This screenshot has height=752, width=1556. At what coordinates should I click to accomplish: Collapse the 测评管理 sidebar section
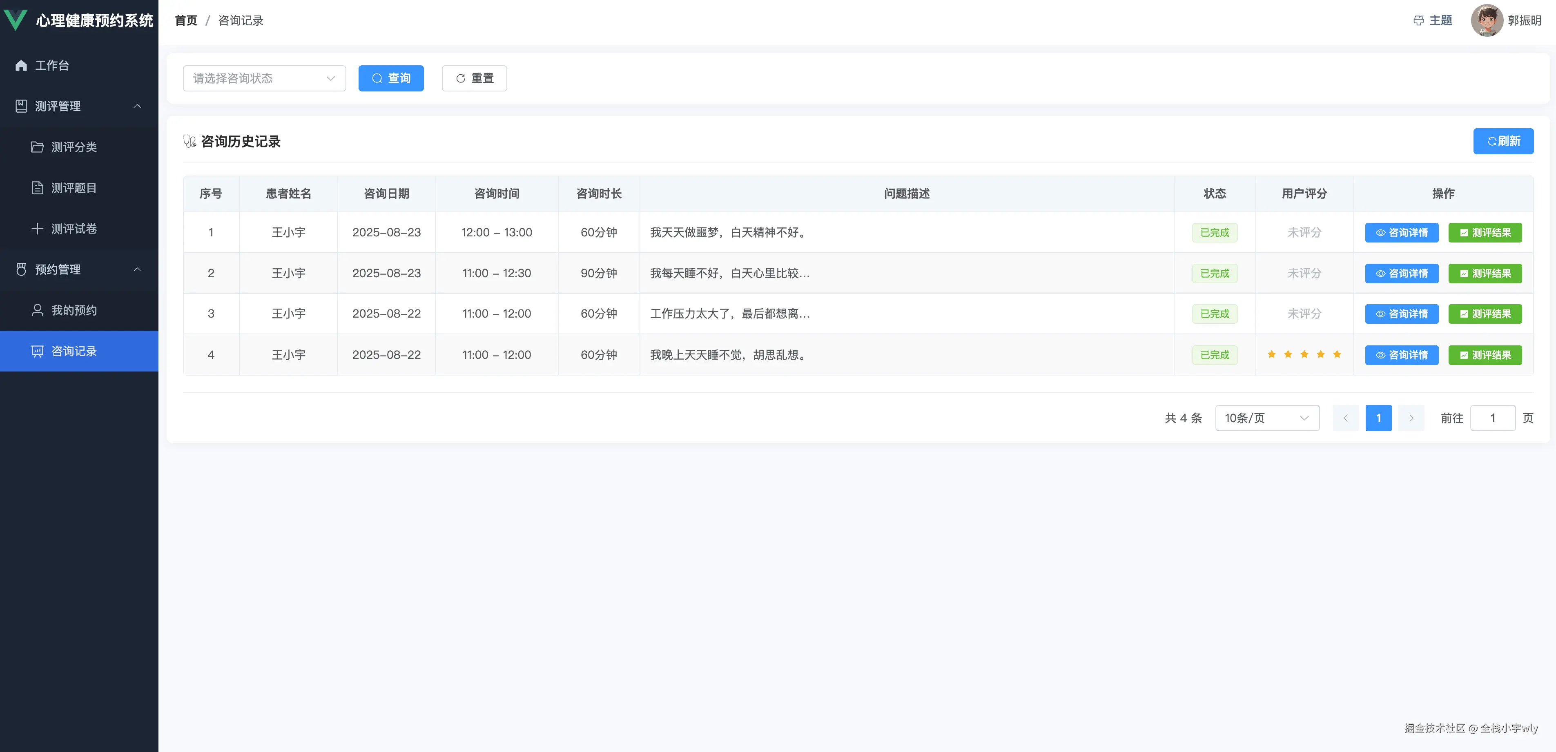point(137,106)
